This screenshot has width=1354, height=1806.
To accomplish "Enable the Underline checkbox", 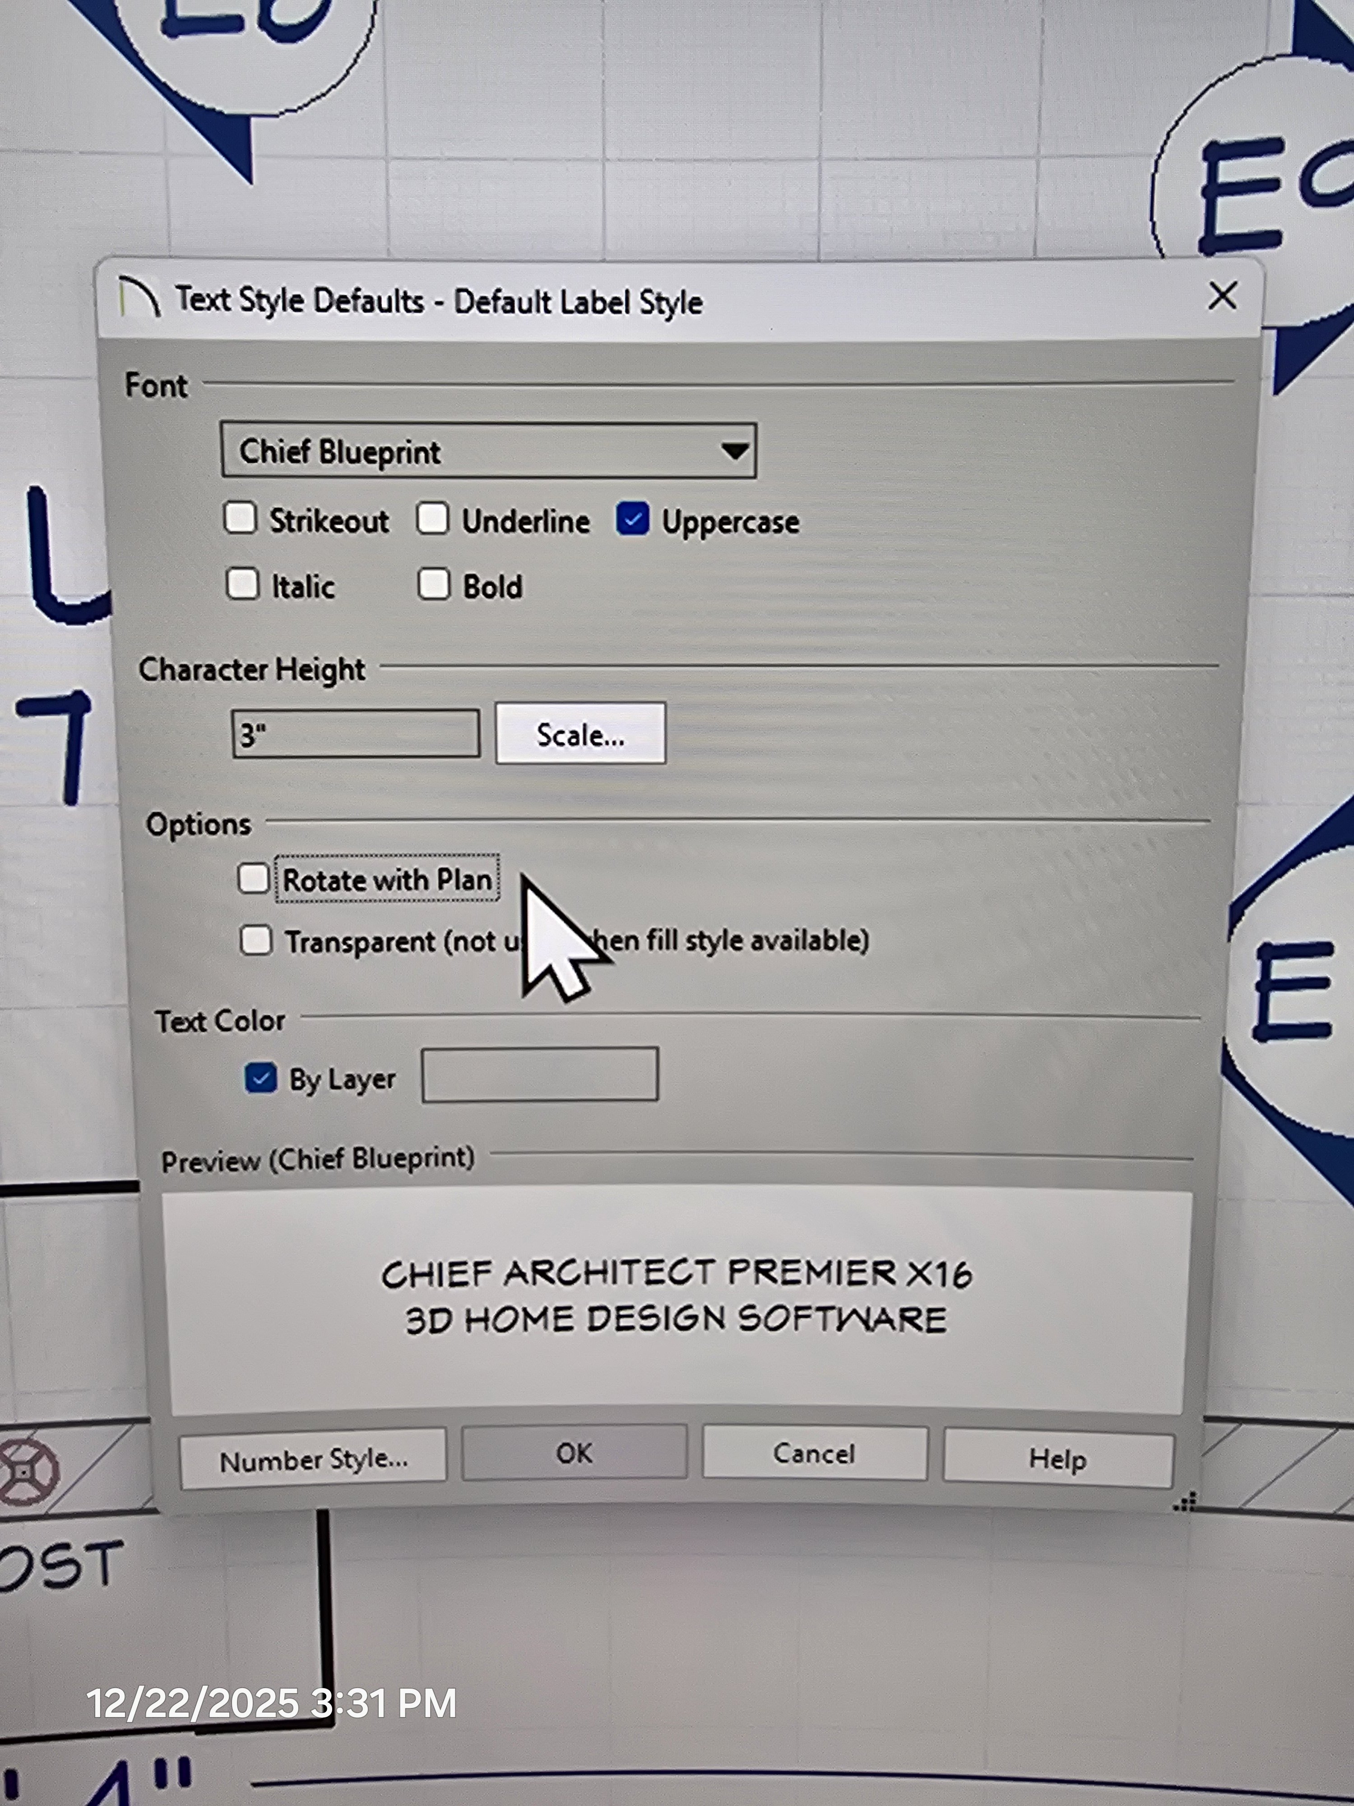I will click(432, 518).
